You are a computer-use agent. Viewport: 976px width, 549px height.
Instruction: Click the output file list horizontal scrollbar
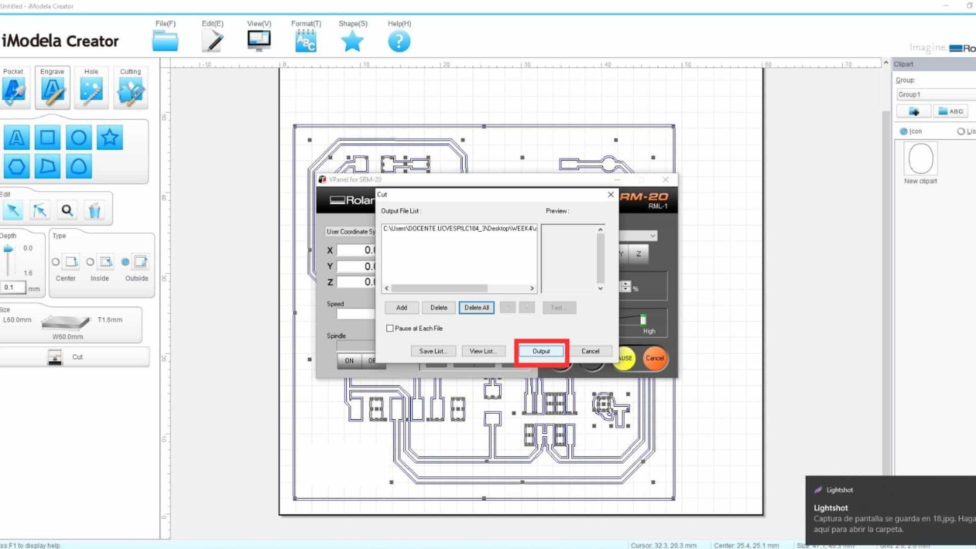pyautogui.click(x=439, y=288)
